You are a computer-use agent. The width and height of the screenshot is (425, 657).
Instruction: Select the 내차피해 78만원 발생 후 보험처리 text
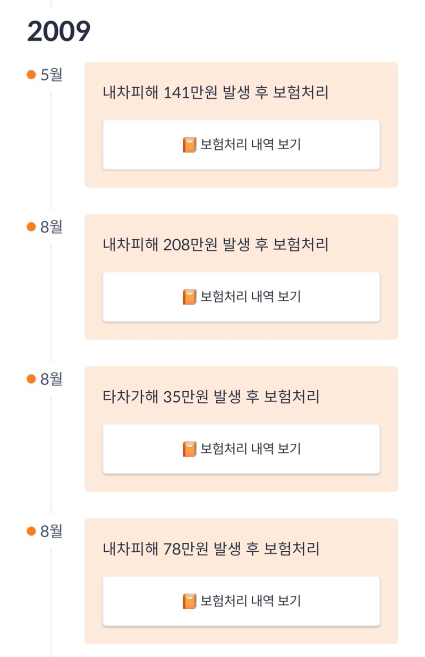point(211,549)
